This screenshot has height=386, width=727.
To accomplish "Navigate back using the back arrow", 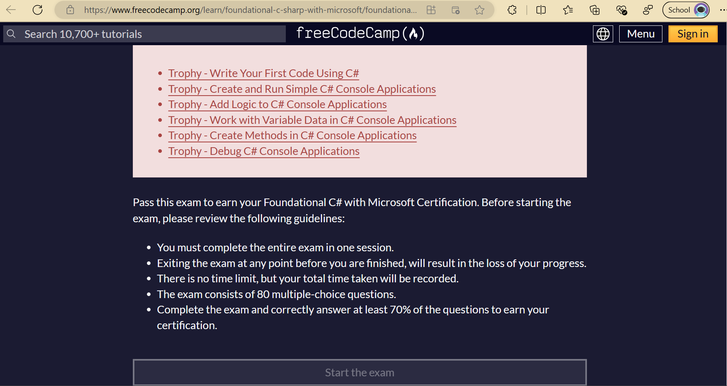I will (11, 10).
